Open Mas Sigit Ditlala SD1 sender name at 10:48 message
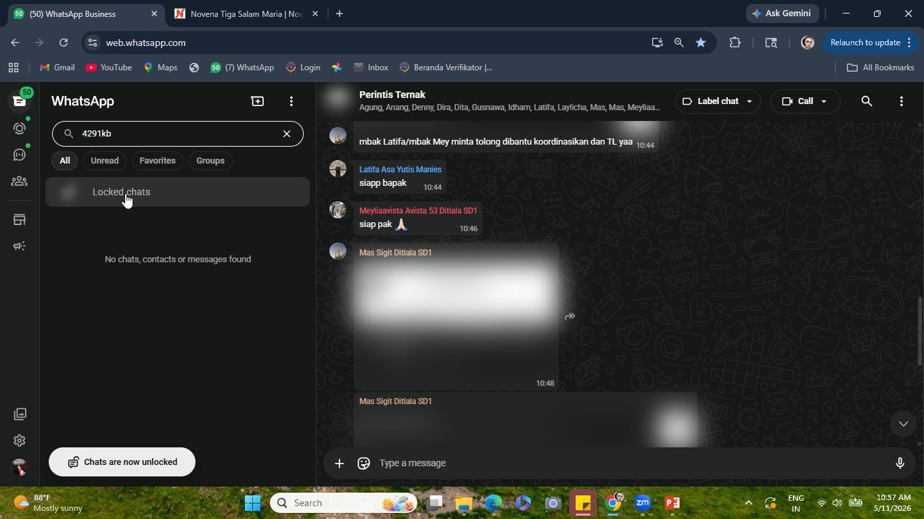This screenshot has width=924, height=519. click(395, 253)
